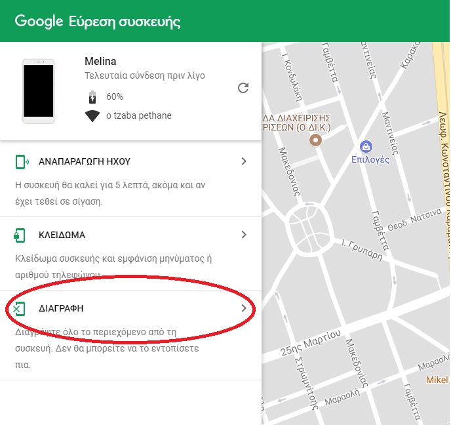Refresh the Melina device status
This screenshot has height=425, width=451.
[243, 88]
